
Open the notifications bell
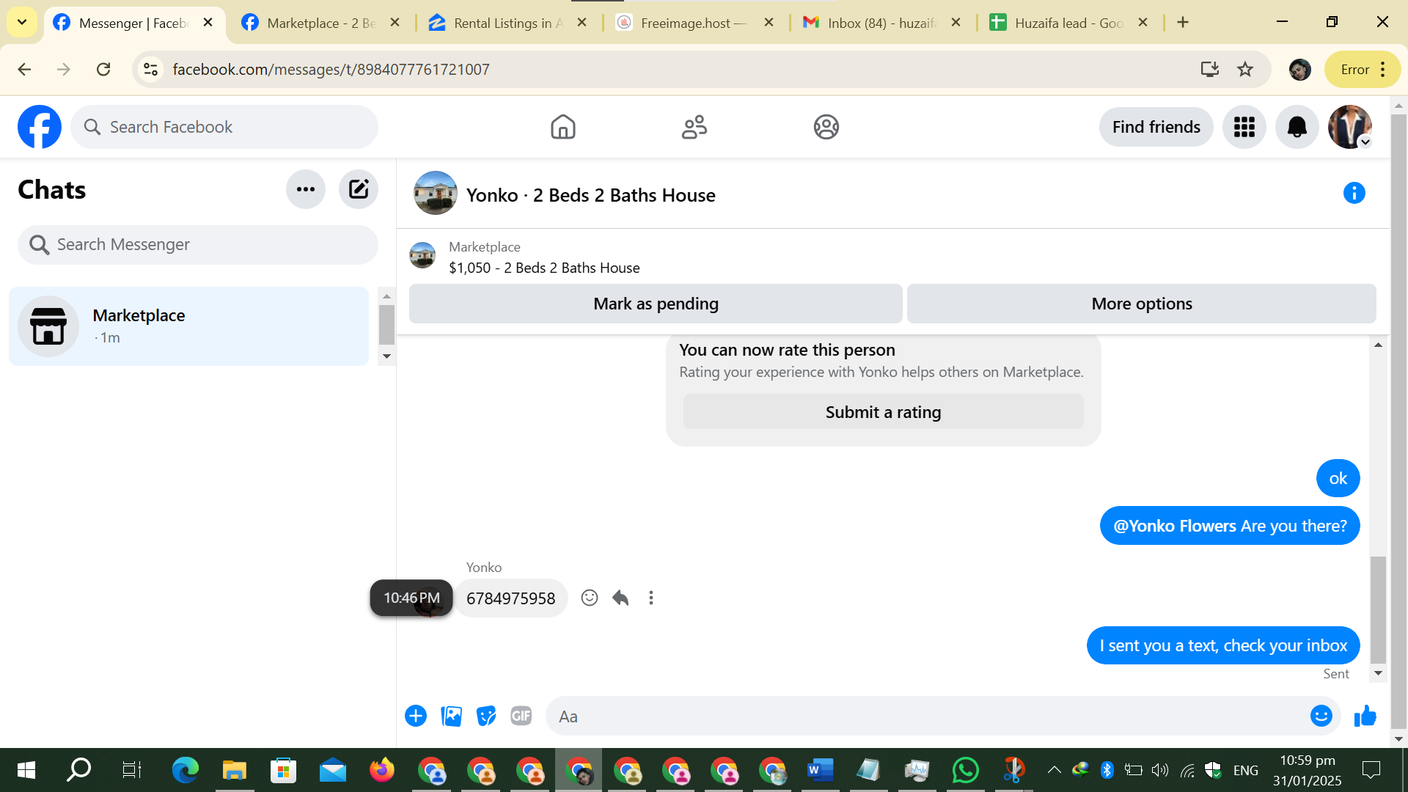[1297, 127]
